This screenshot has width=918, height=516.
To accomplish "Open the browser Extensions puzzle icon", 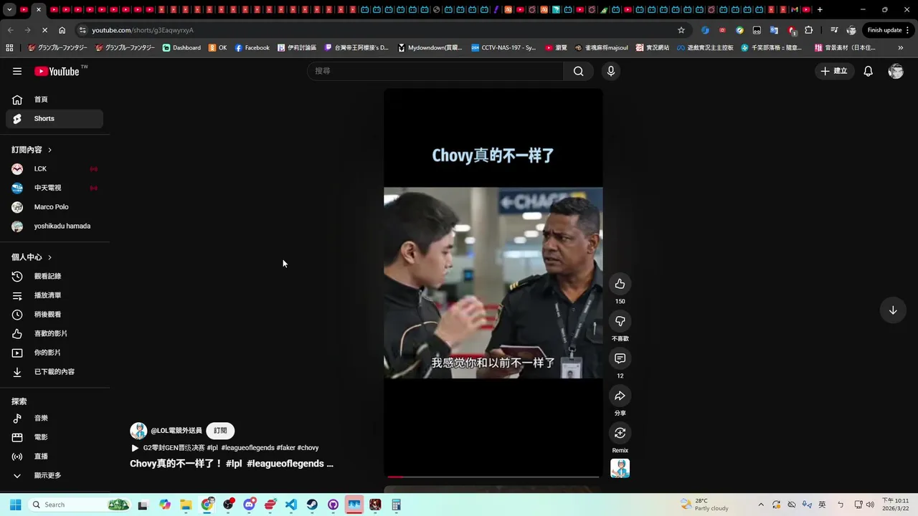I will click(x=809, y=30).
